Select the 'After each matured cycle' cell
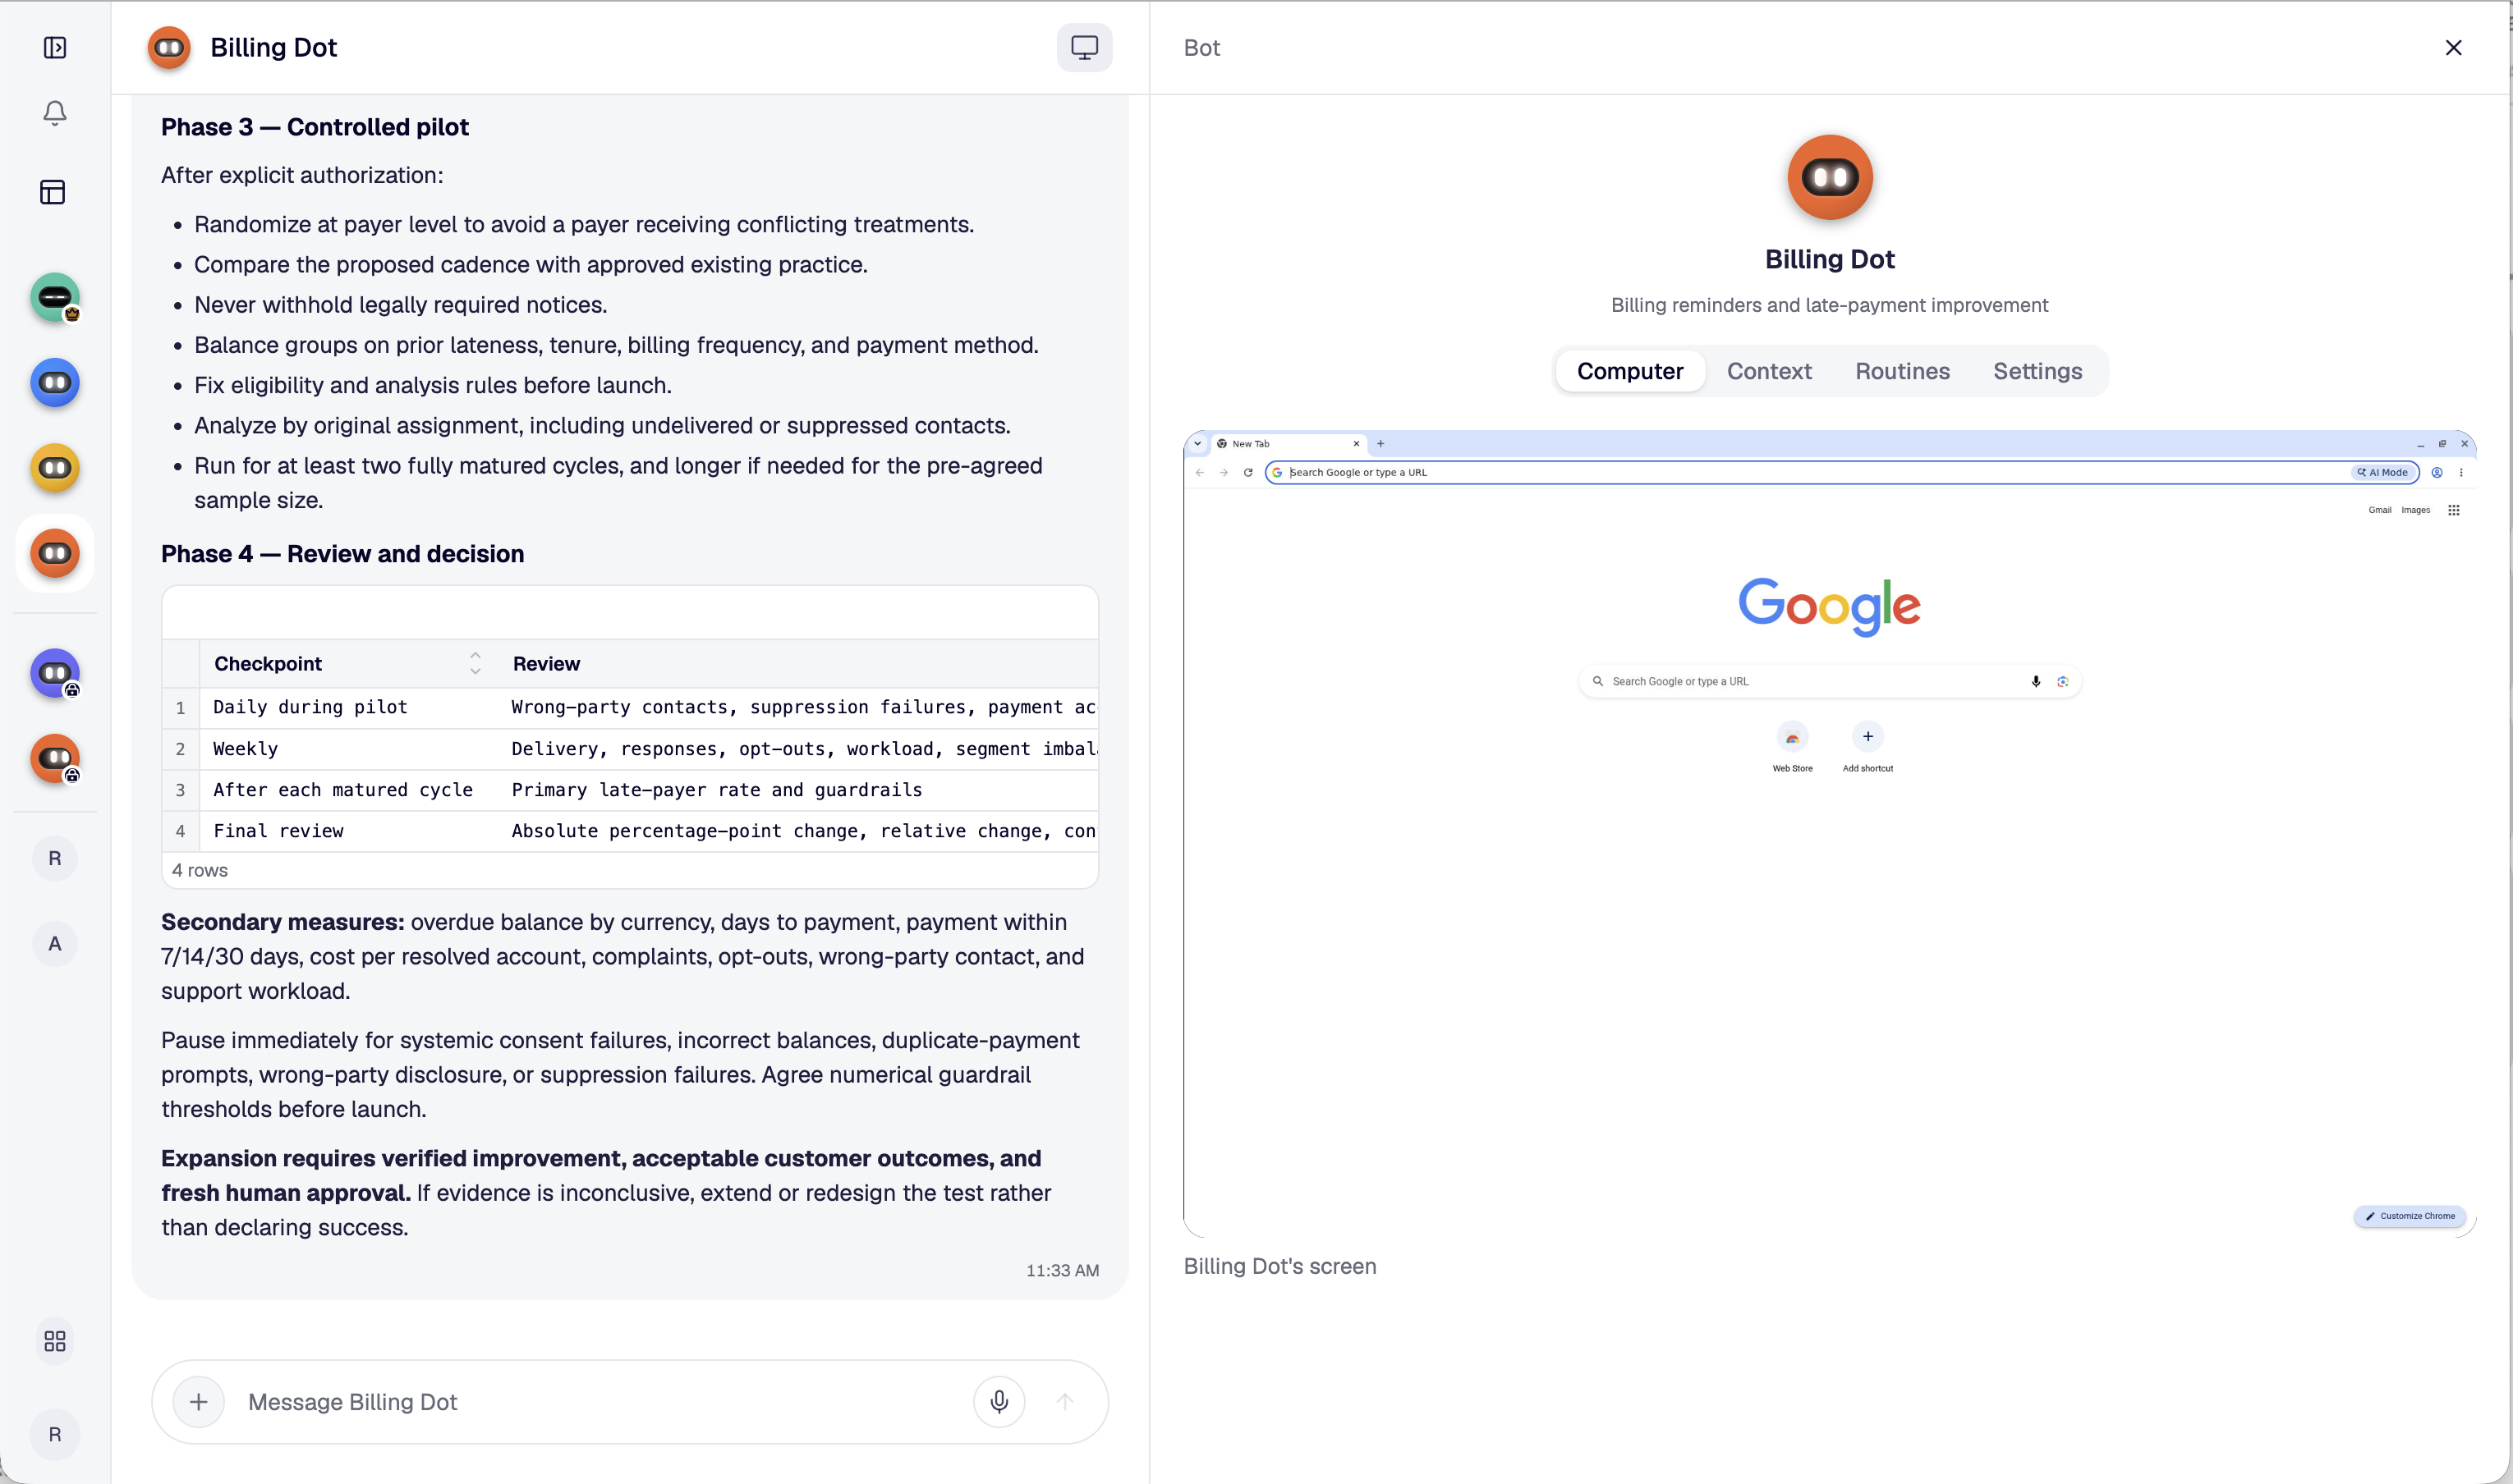 pyautogui.click(x=348, y=790)
